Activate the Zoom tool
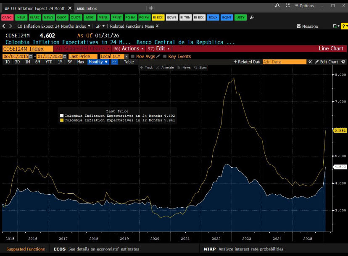Viewport: 348px width, 256px height. tap(200, 68)
